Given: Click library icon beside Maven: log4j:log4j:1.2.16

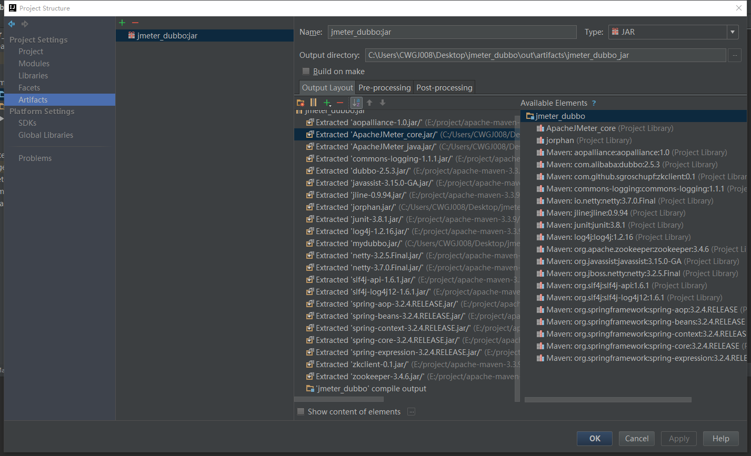Looking at the screenshot, I should pos(540,237).
